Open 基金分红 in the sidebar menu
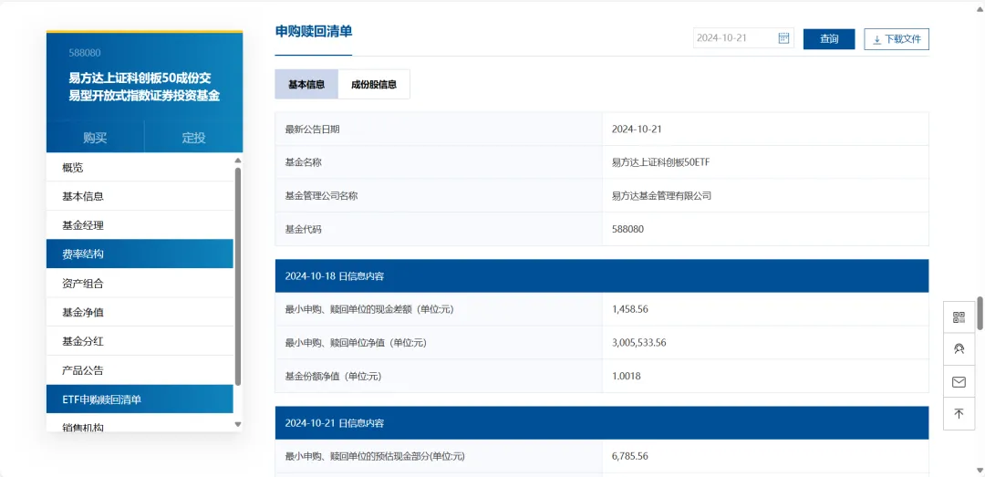The height and width of the screenshot is (477, 985). tap(140, 341)
